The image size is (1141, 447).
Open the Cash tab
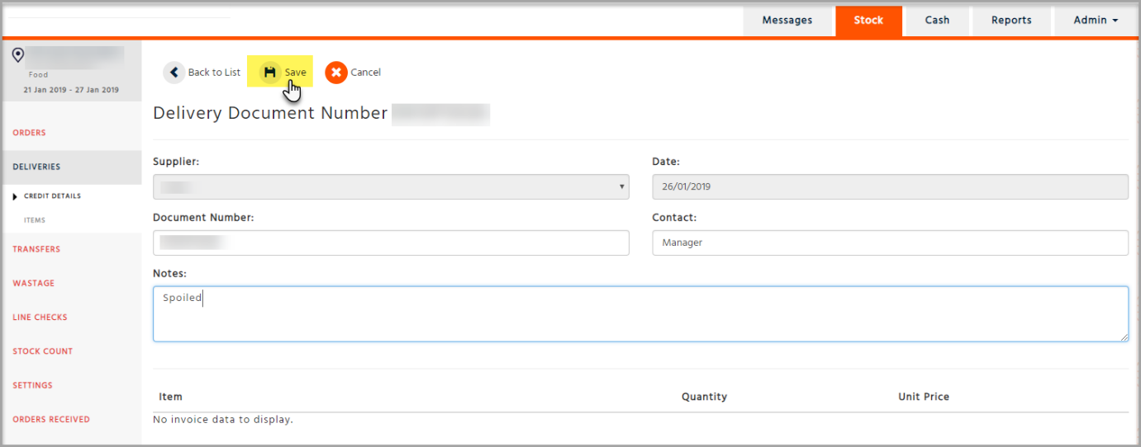click(937, 21)
